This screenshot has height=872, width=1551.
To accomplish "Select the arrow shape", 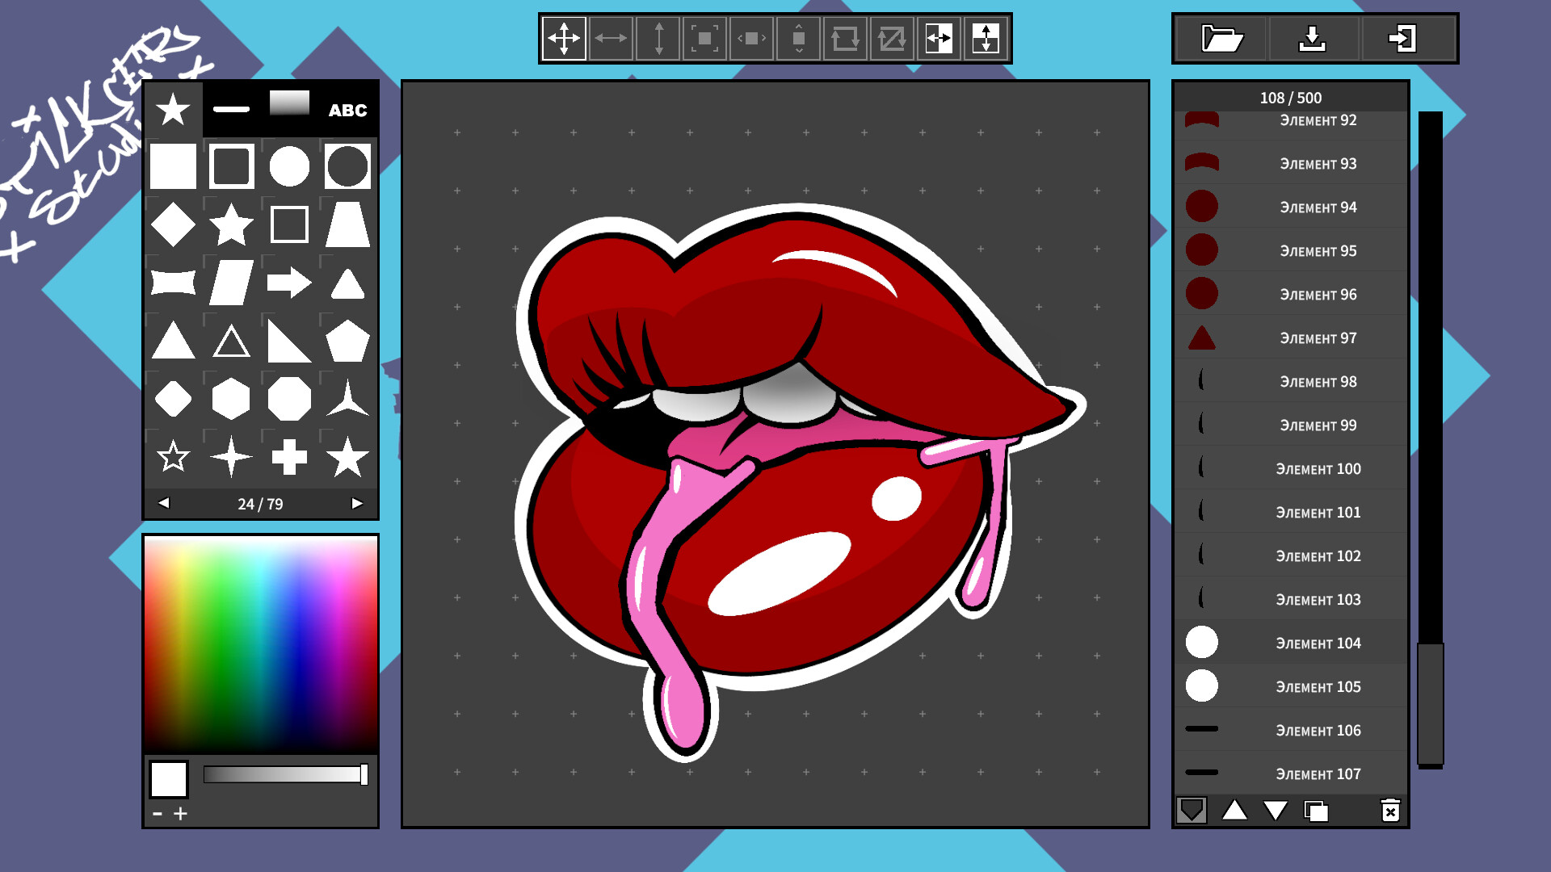I will pyautogui.click(x=289, y=283).
